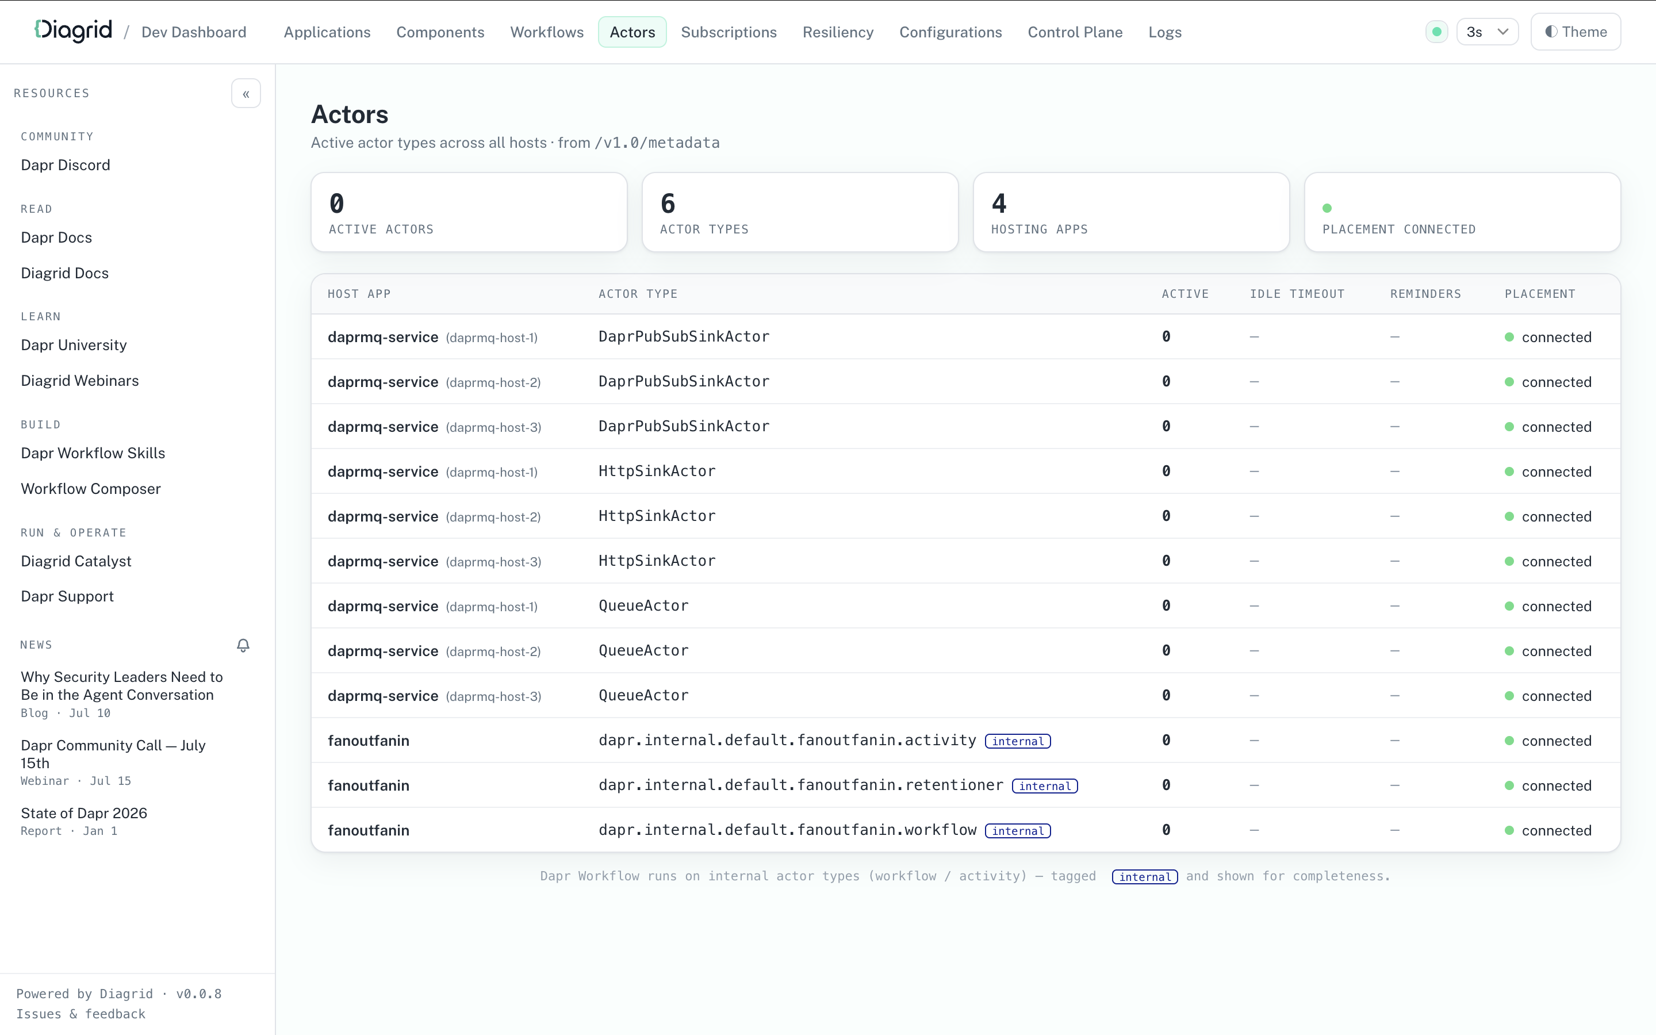The width and height of the screenshot is (1656, 1035).
Task: Click HttpSinkActor for daprmq-host-1
Action: point(657,471)
